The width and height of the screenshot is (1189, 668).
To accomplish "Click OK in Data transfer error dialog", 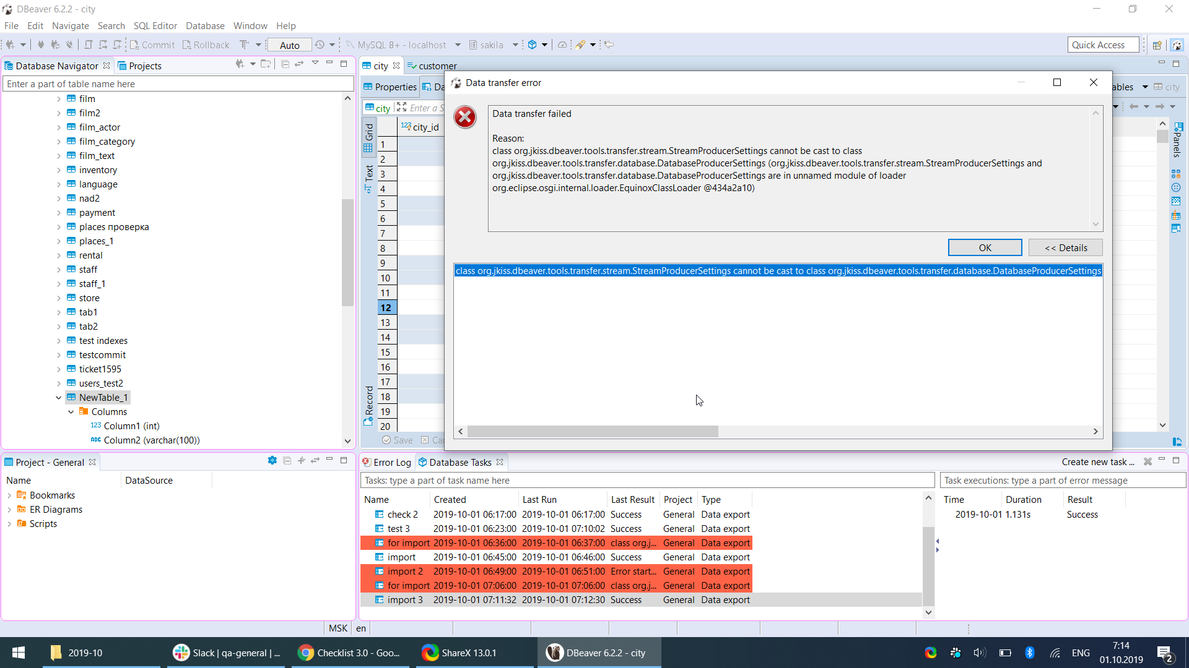I will coord(985,247).
